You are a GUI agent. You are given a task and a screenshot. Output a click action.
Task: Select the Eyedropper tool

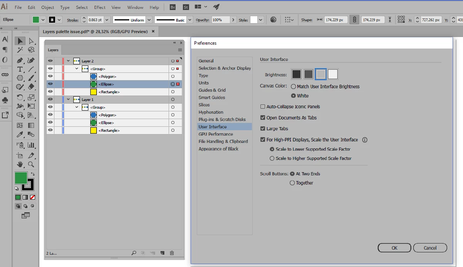pos(20,134)
